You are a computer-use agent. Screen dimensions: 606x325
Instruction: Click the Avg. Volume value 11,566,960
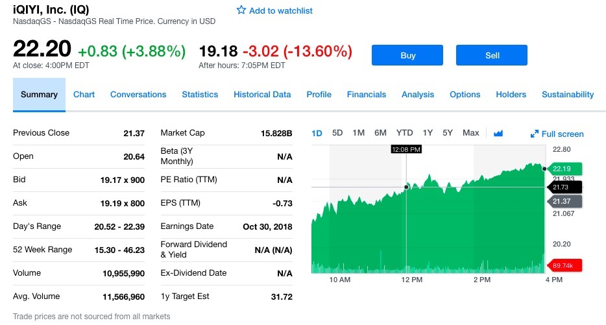(123, 297)
